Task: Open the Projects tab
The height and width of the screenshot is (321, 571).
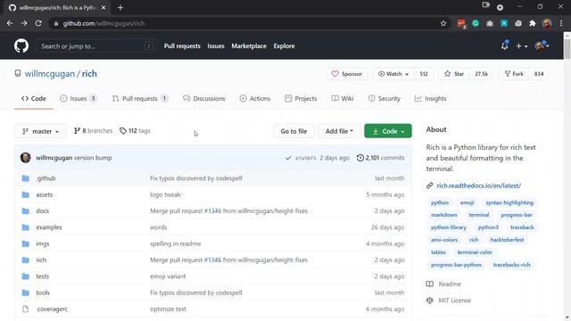Action: point(301,99)
